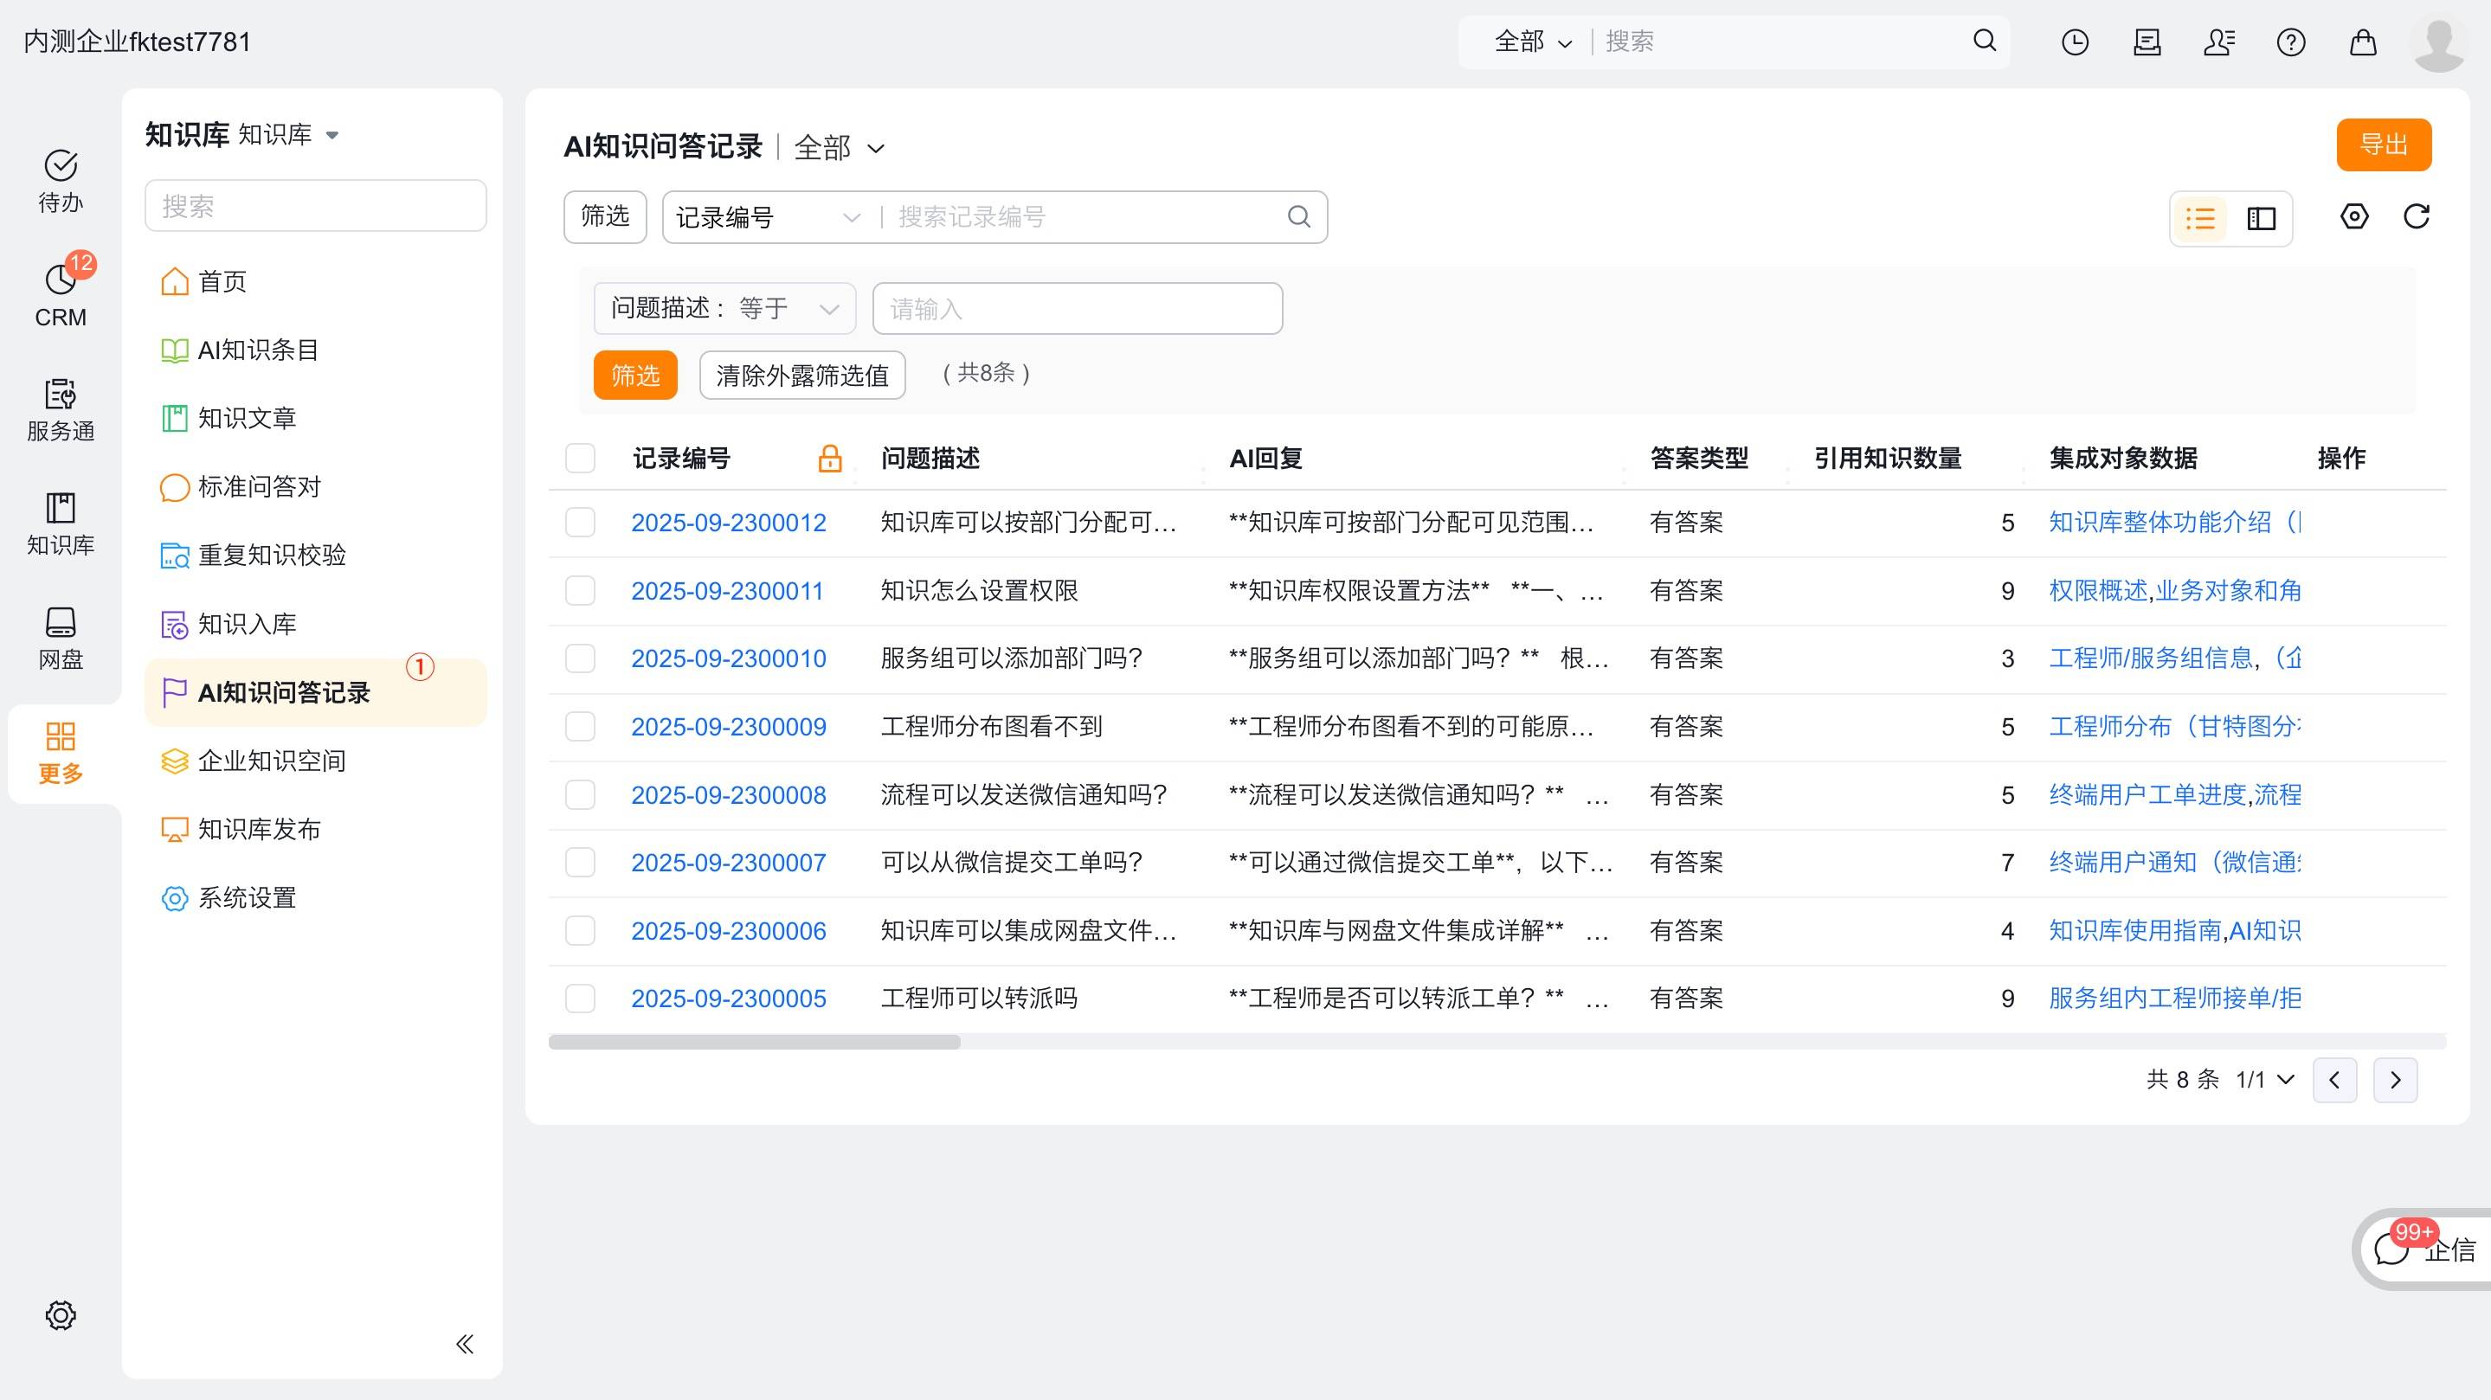Collapse the sidebar with double-chevron icon
This screenshot has width=2491, height=1400.
464,1344
